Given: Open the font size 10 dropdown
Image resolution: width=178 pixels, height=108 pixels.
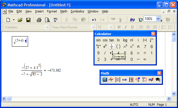Looking at the screenshot, I should click(x=111, y=27).
